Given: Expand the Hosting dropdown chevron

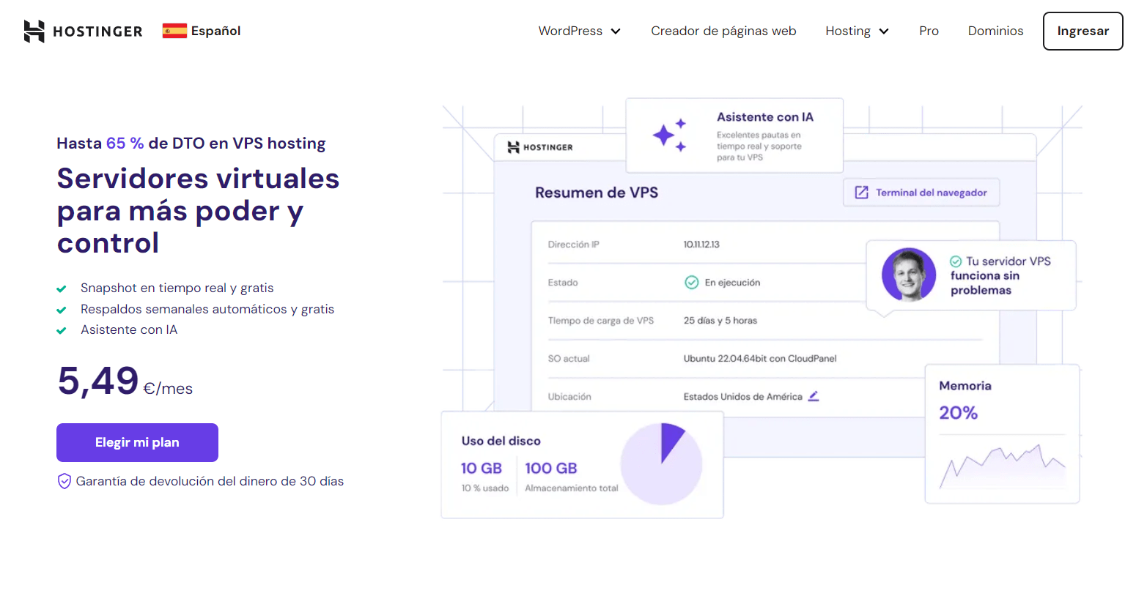Looking at the screenshot, I should click(884, 31).
